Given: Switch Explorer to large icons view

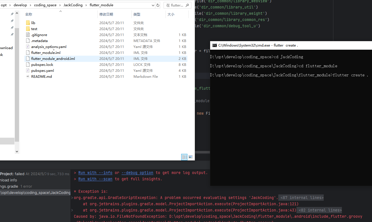Looking at the screenshot, I should click(191, 157).
